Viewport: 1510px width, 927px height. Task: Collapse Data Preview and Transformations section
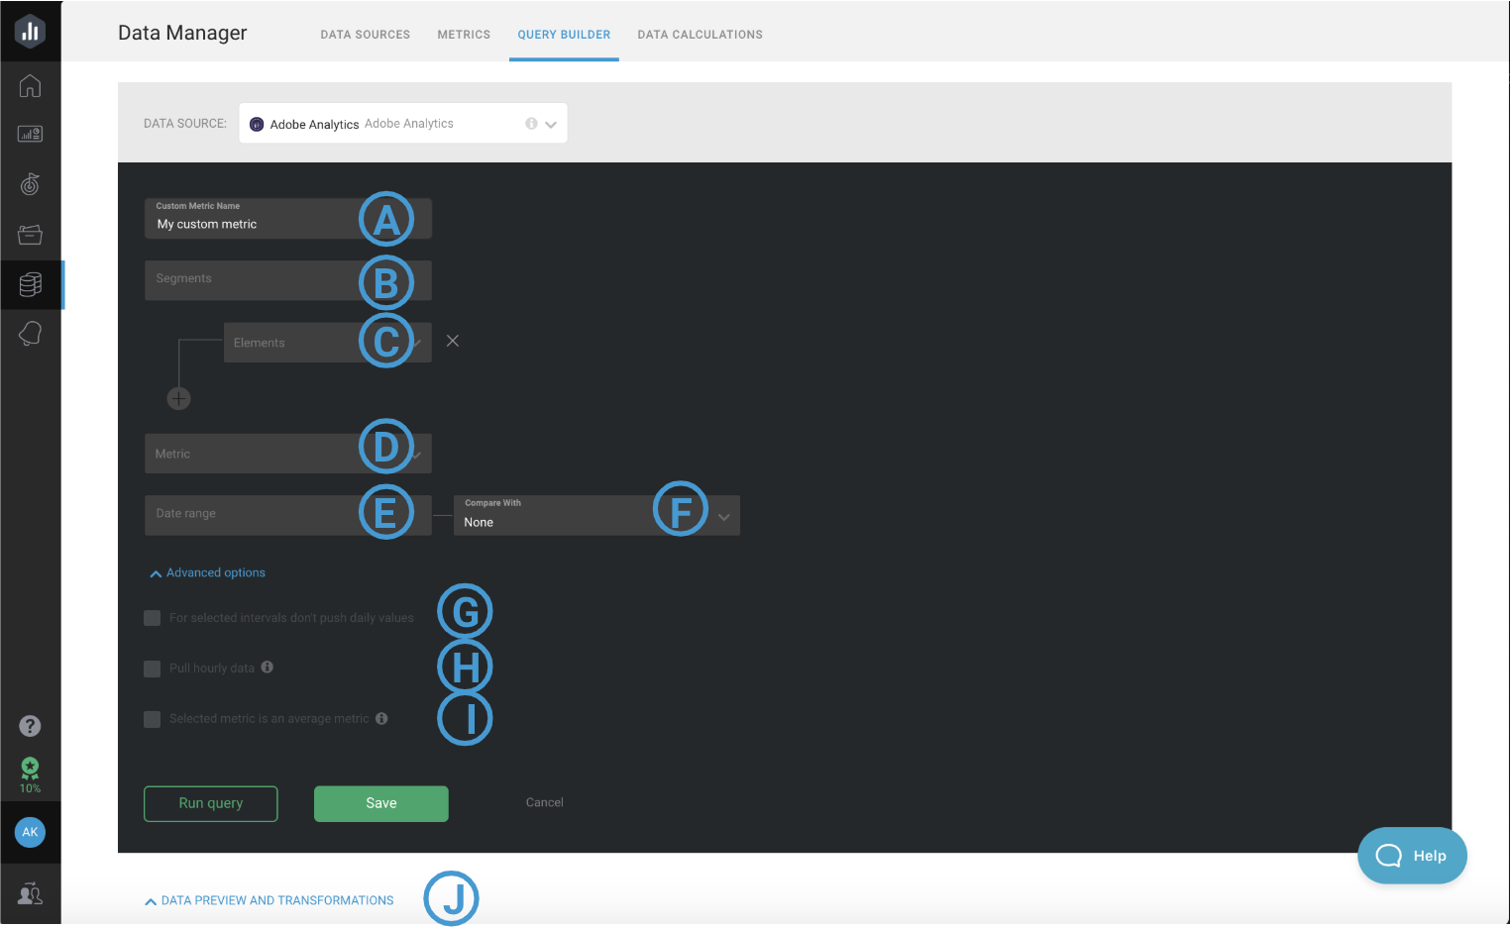269,900
